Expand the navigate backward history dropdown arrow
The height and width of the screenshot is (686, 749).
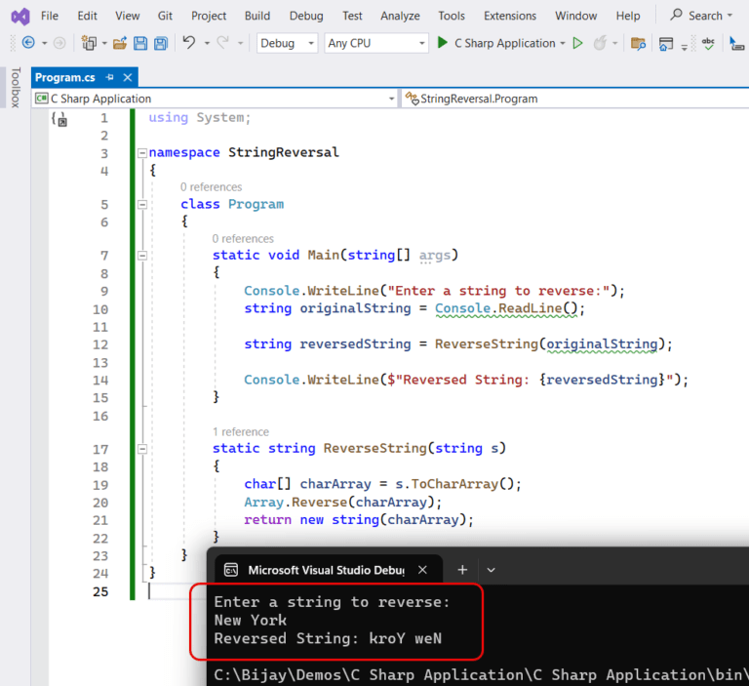tap(45, 44)
